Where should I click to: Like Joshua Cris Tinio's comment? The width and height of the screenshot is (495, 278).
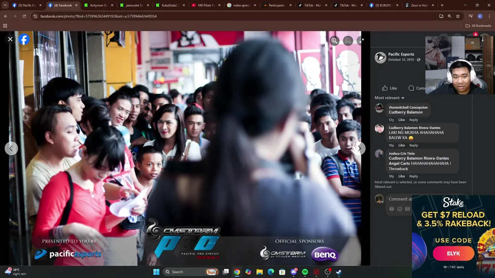[401, 176]
